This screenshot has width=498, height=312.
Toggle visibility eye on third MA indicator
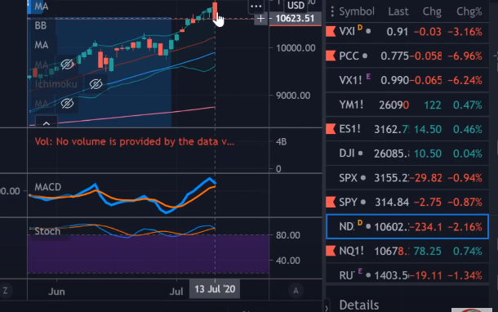(x=67, y=65)
